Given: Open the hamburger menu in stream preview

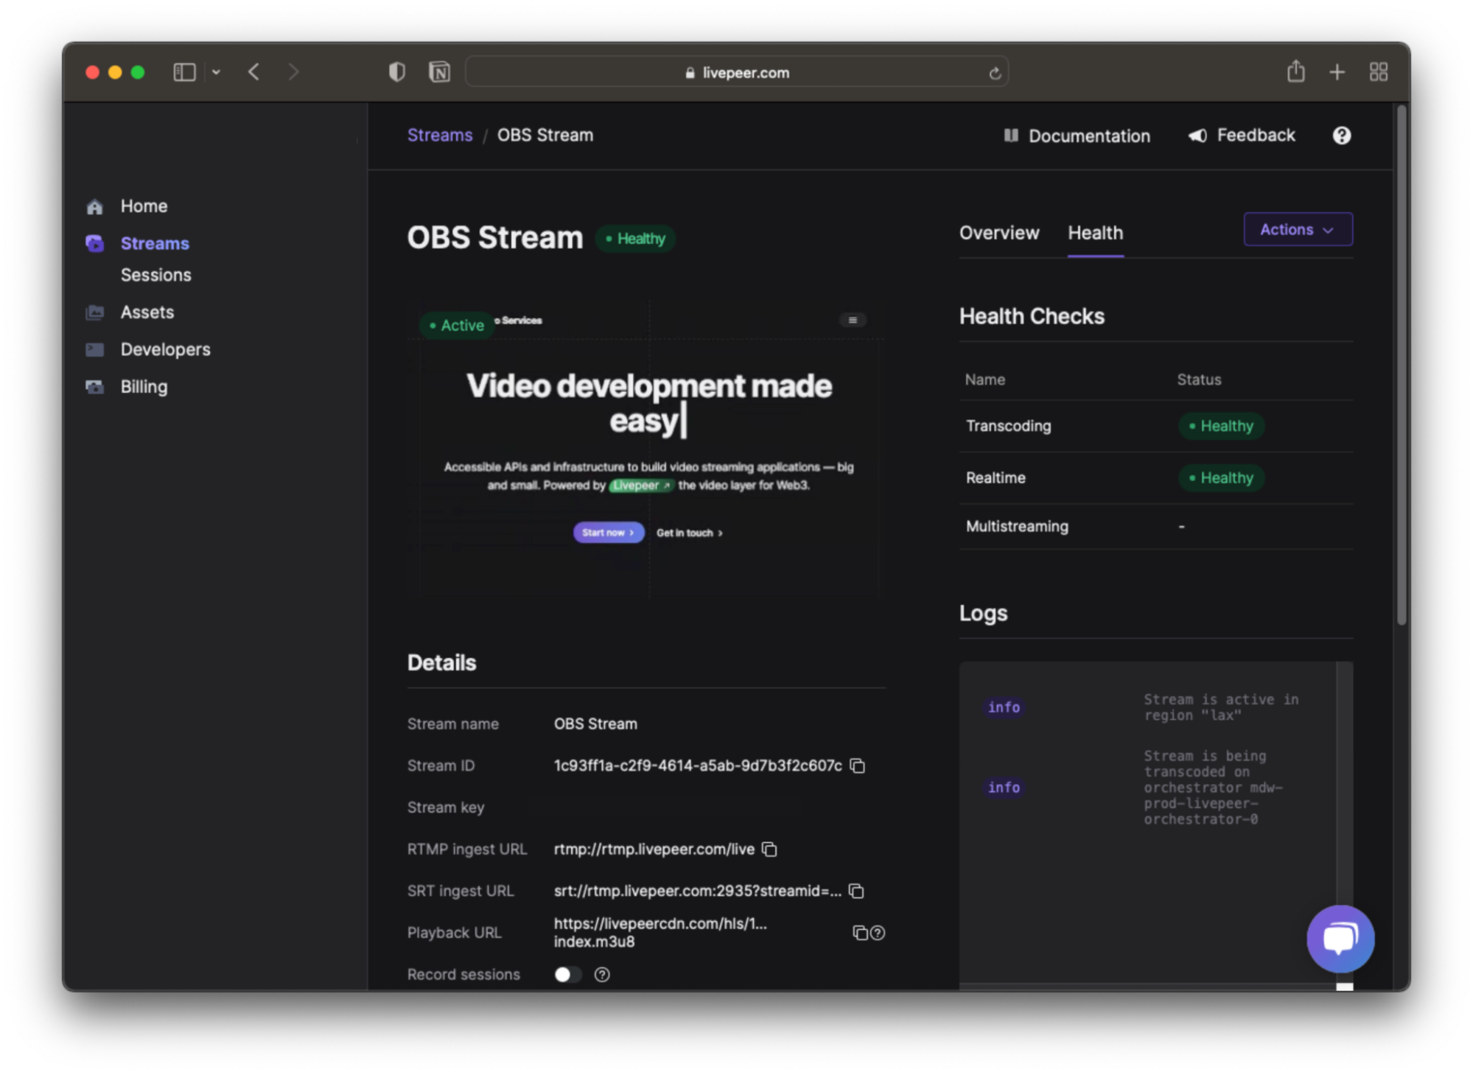Looking at the screenshot, I should click(853, 320).
